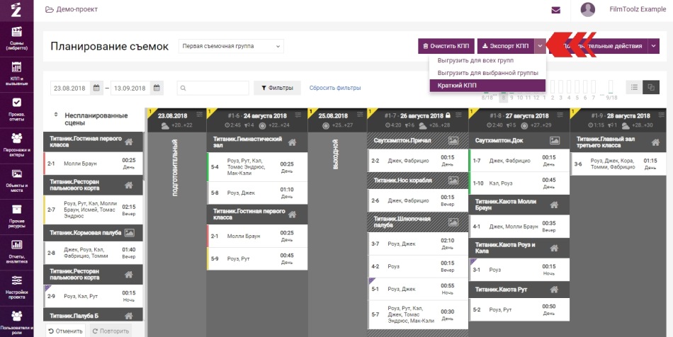The width and height of the screenshot is (673, 337).
Task: Select scene 2-7 in Ресторан пальмового корта
Action: pos(93,210)
